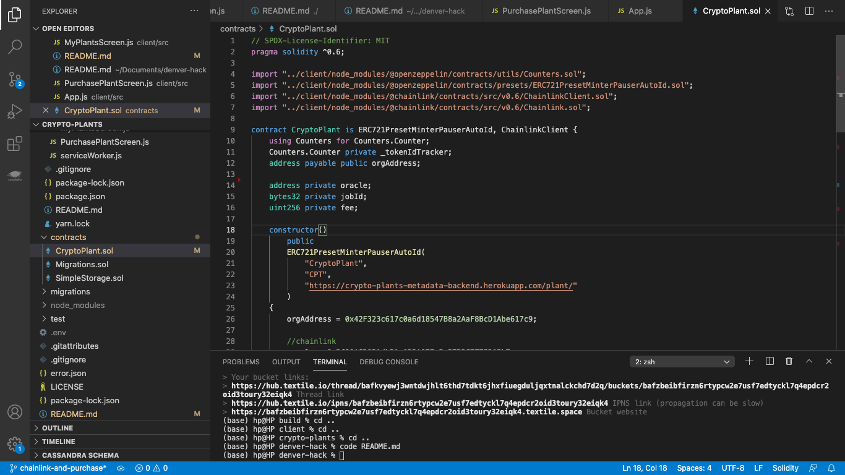Click the open changes compare icon
This screenshot has width=845, height=475.
(789, 11)
